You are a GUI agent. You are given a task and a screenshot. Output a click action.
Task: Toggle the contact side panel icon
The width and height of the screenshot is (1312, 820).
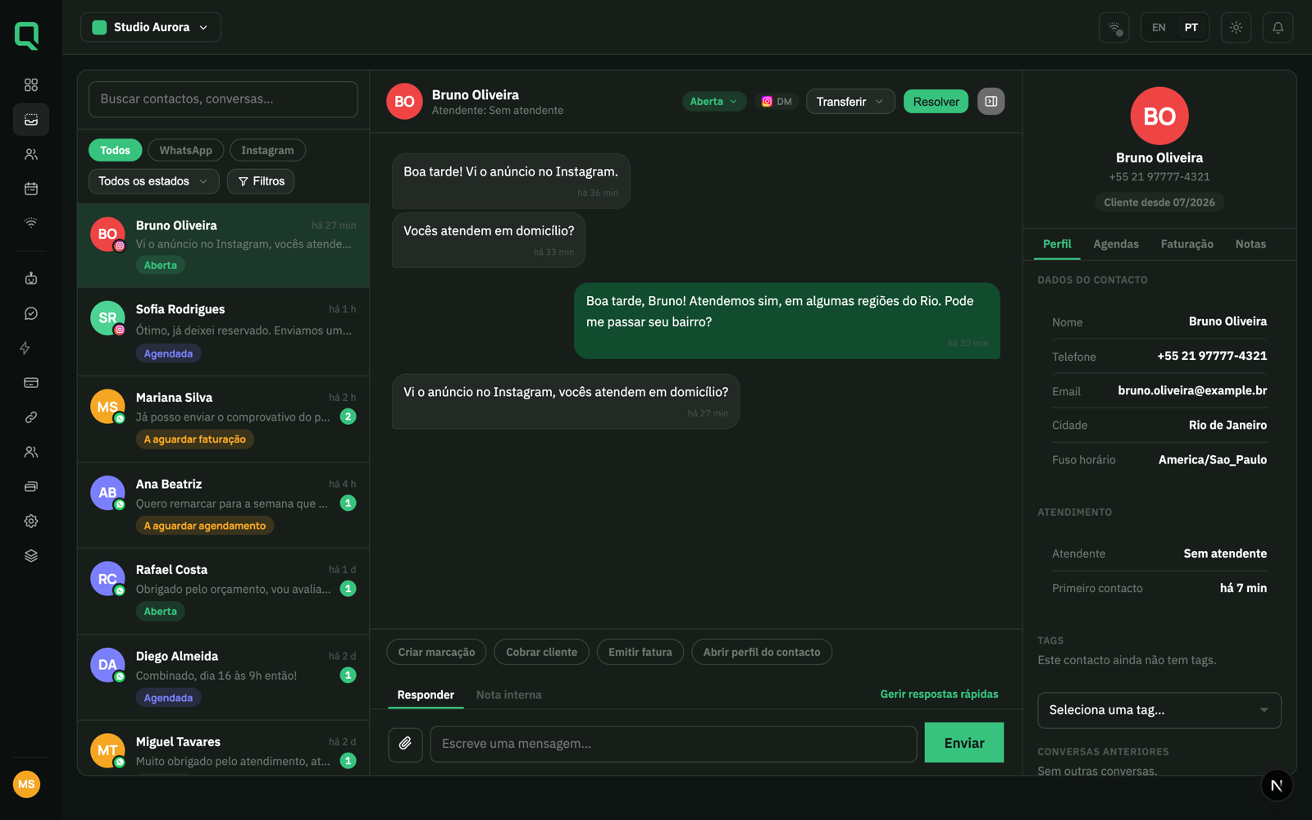coord(991,102)
